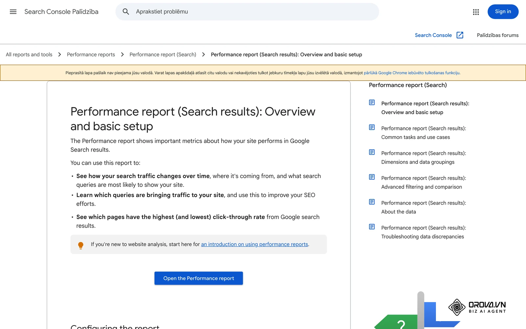Click the Sign in button

coord(503,12)
